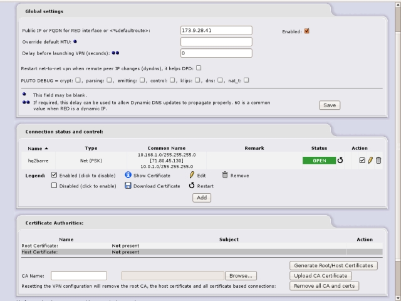Add a new VPN connection

point(201,197)
